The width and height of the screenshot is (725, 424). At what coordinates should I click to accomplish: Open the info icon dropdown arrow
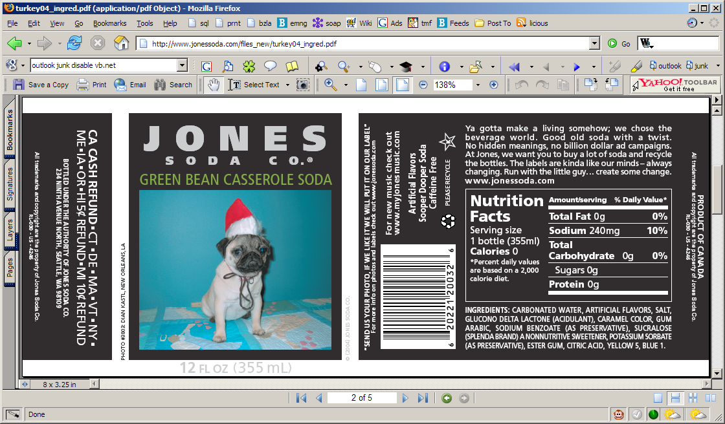tap(462, 67)
